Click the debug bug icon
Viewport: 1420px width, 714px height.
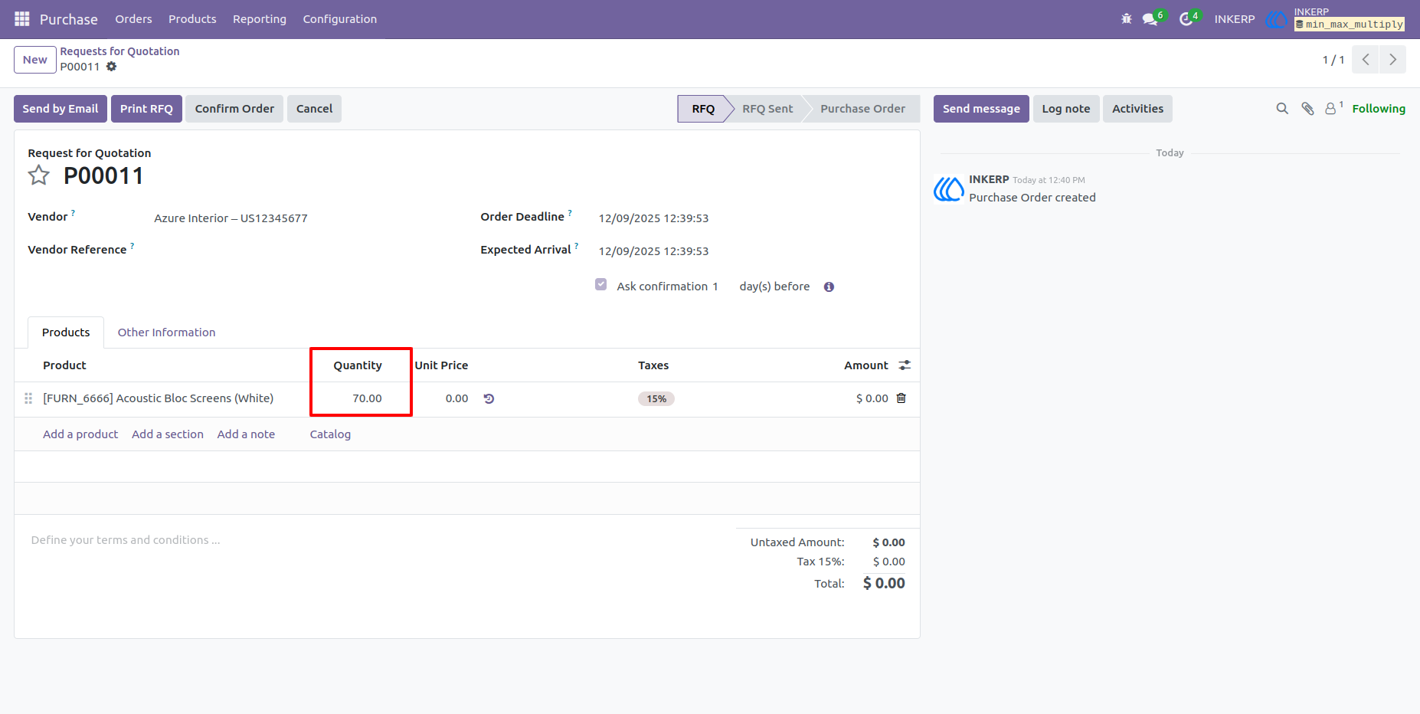click(x=1127, y=18)
